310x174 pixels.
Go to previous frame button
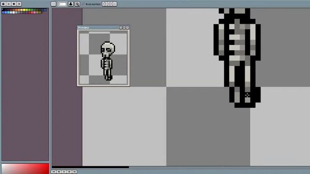pyautogui.click(x=59, y=172)
